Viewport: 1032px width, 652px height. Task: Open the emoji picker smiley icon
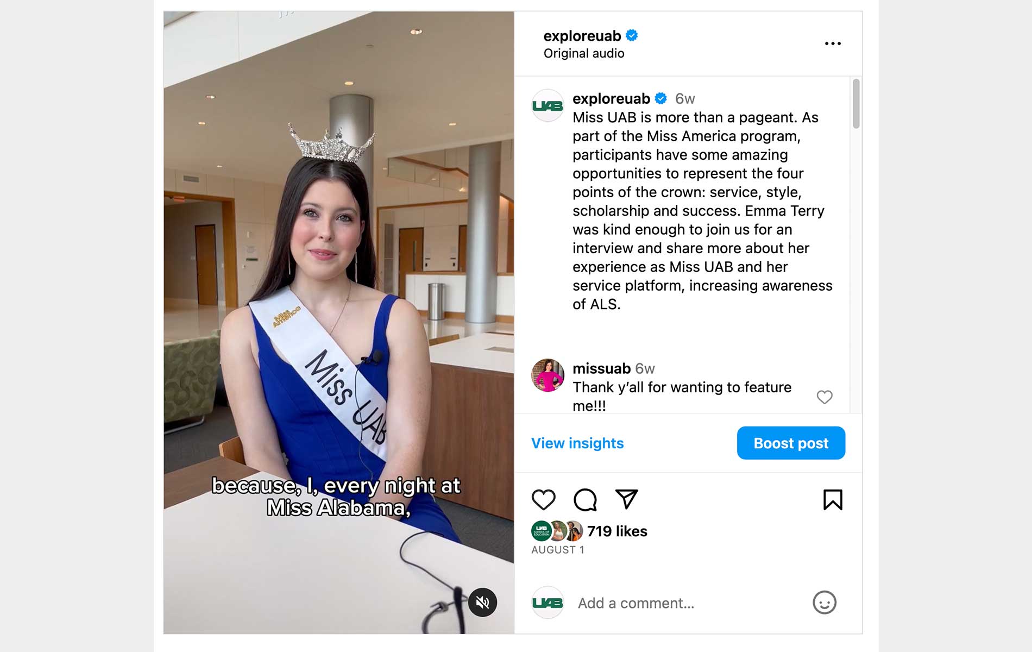click(824, 603)
